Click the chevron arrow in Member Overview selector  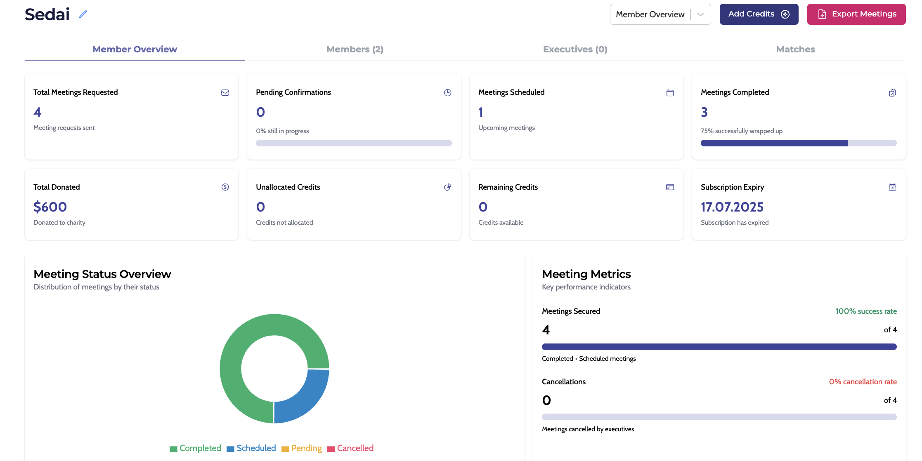[x=700, y=14]
